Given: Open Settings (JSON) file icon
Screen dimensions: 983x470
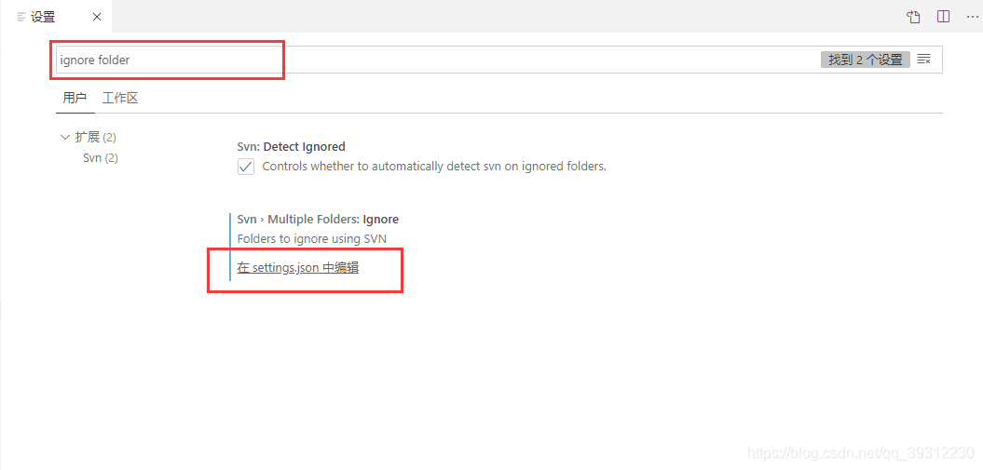Looking at the screenshot, I should (x=913, y=17).
